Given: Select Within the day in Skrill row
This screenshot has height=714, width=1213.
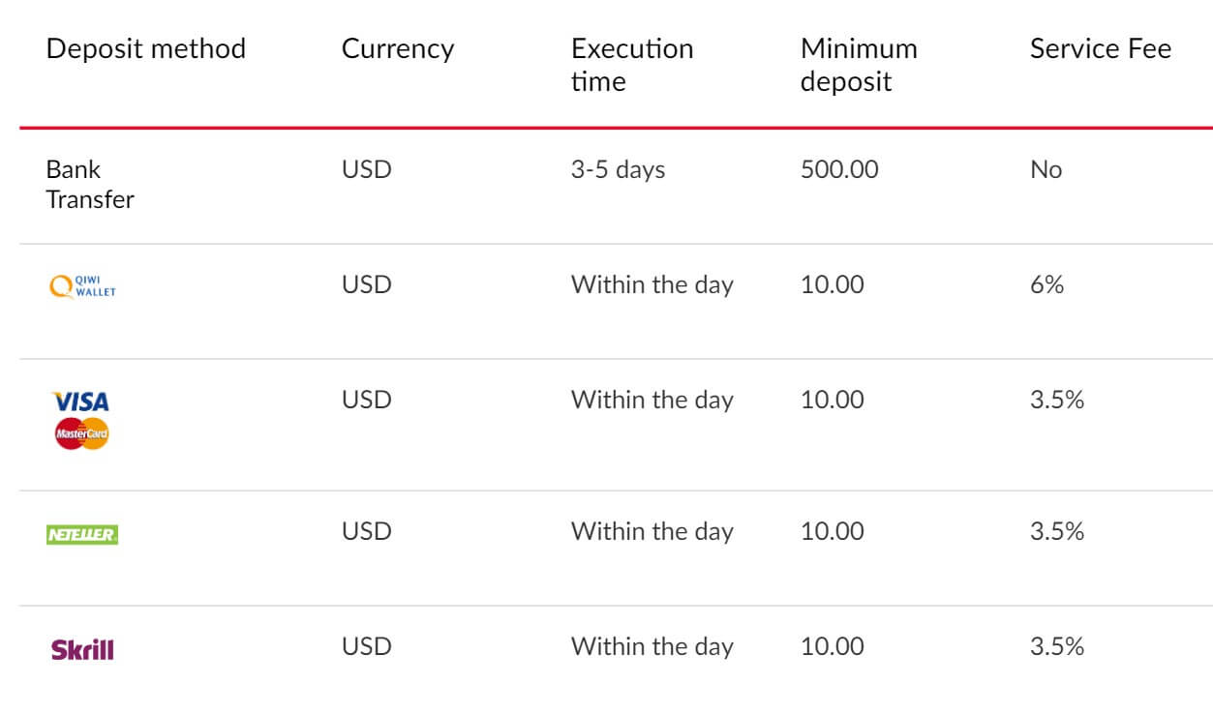Looking at the screenshot, I should (652, 646).
